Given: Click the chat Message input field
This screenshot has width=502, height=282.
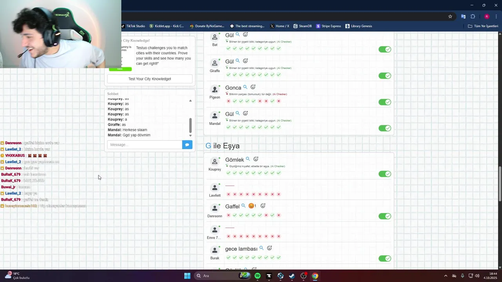Looking at the screenshot, I should [145, 145].
